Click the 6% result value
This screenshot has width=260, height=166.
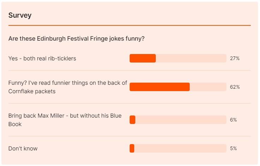click(x=233, y=120)
